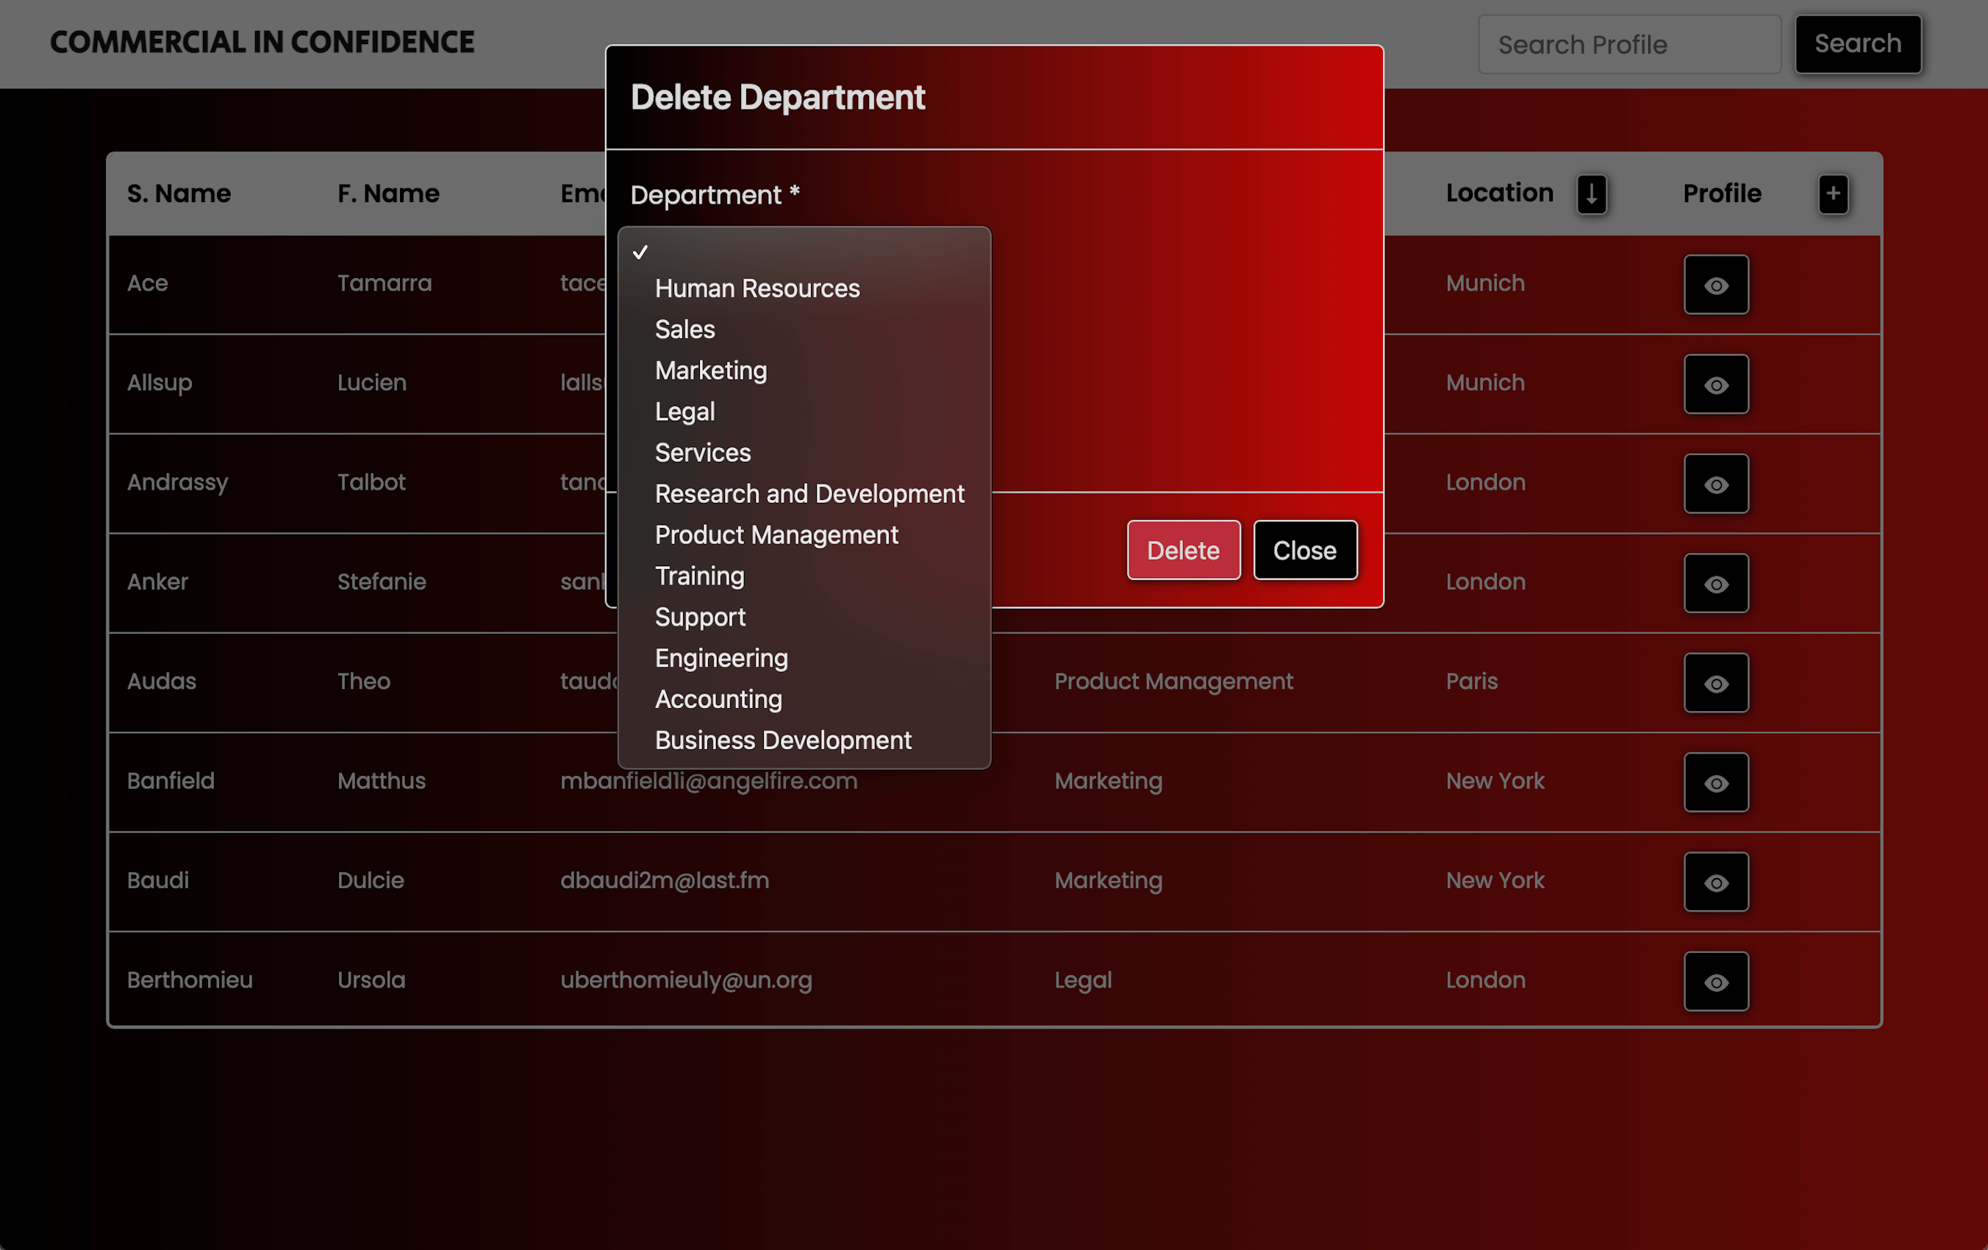Image resolution: width=1988 pixels, height=1250 pixels.
Task: Select Product Management in dropdown list
Action: click(804, 535)
